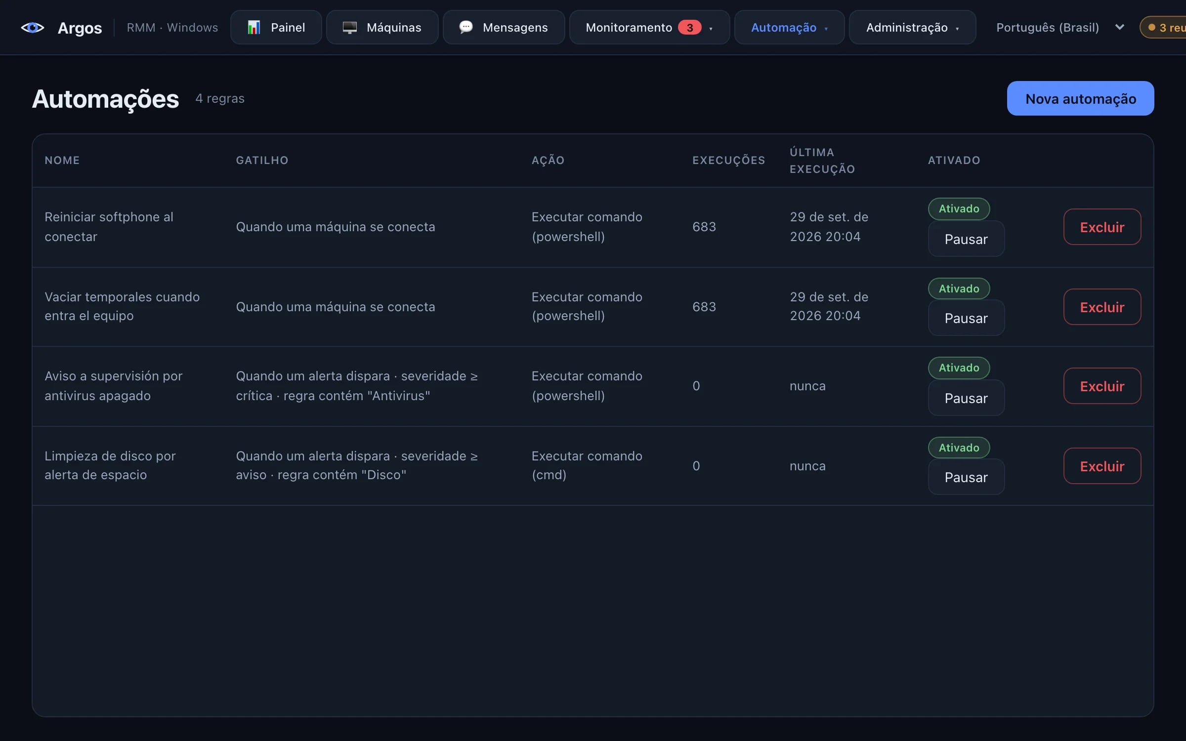Pause the Vaciar temporales rule
Viewport: 1186px width, 741px height.
click(966, 318)
